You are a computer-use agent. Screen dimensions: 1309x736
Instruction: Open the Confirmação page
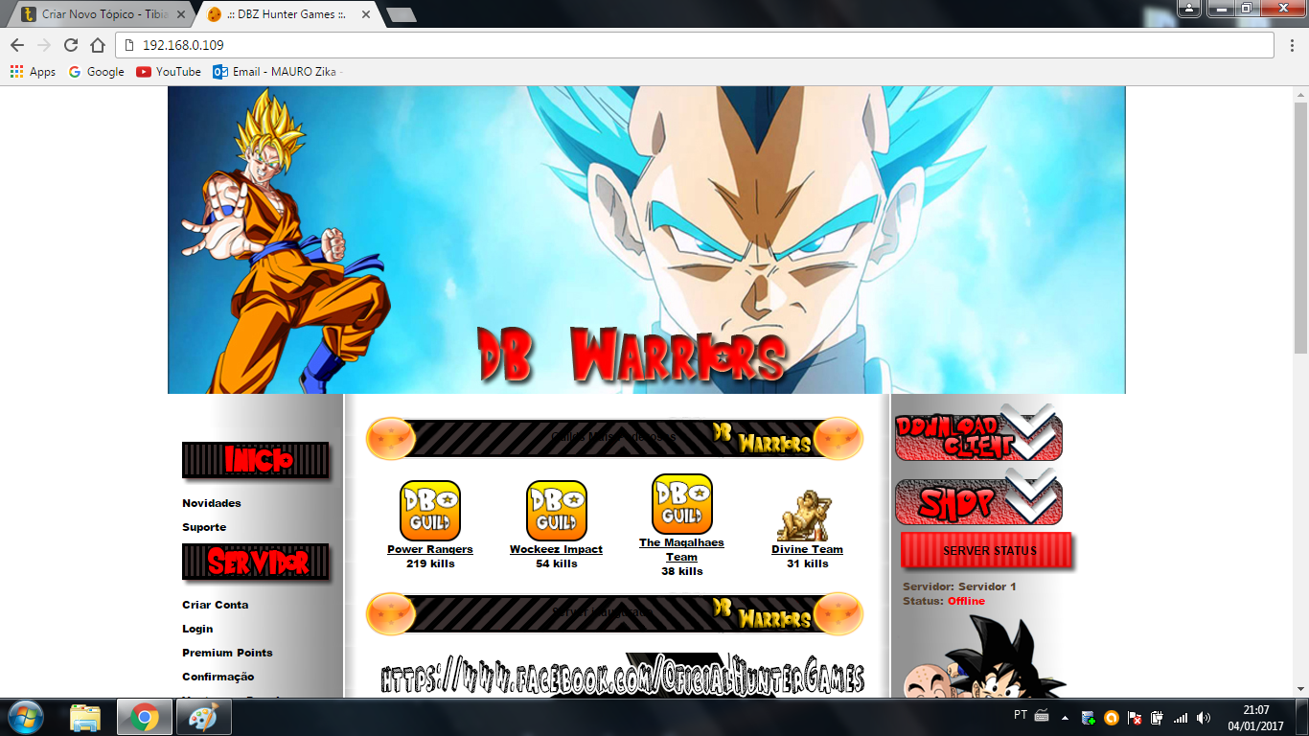[x=218, y=677]
